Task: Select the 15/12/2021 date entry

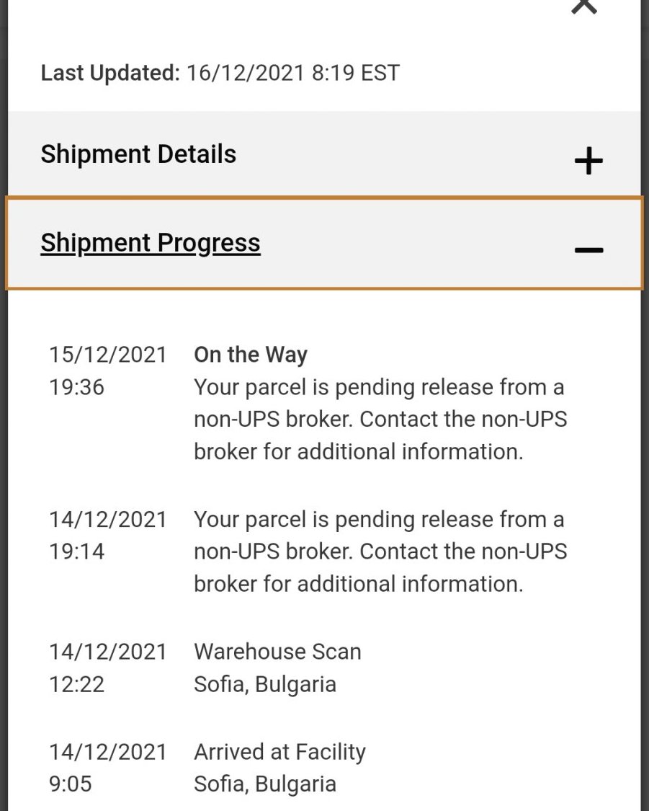Action: click(x=108, y=355)
